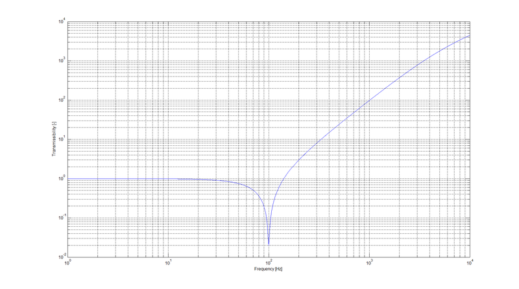
Task: Click the 10^3 tick label on the y-axis
Action: [60, 61]
